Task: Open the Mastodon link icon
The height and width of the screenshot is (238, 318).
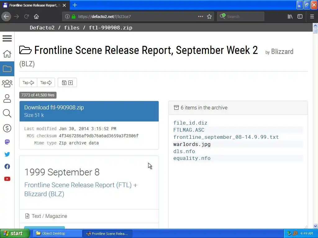Action: point(7,142)
